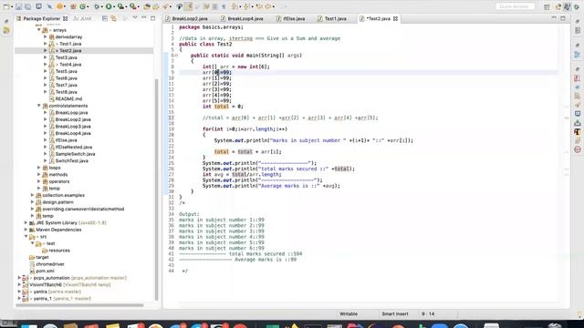Open the red circular icon in right trim

coord(578,149)
